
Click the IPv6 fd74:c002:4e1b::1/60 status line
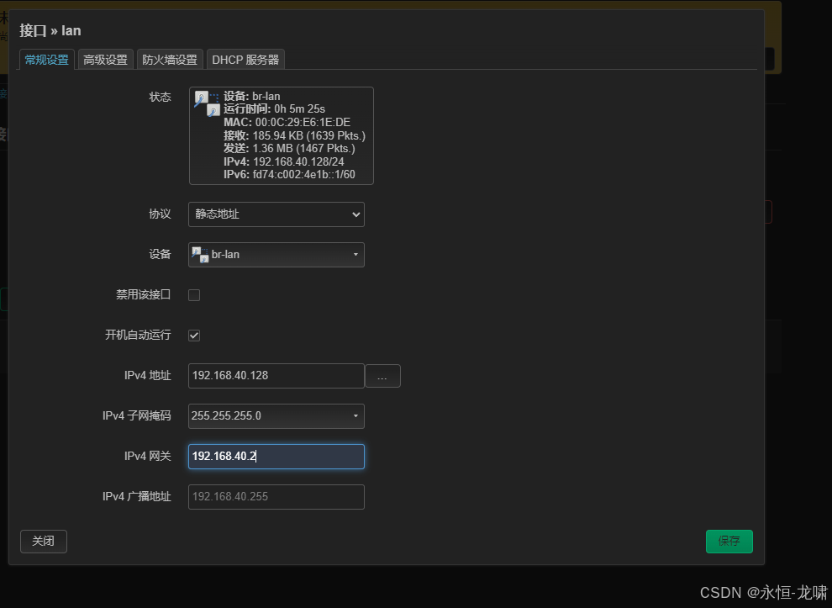coord(289,174)
